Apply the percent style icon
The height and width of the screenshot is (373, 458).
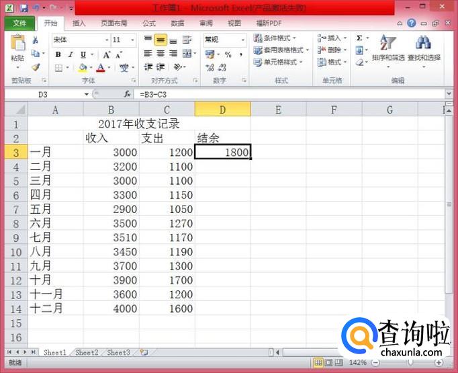point(228,54)
